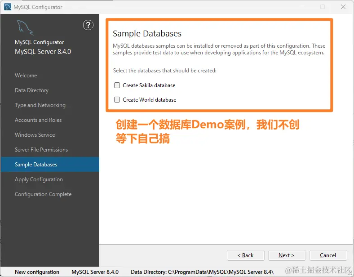Select Sample Databases sidebar step
Viewport: 354px width, 277px height.
[x=50, y=165]
